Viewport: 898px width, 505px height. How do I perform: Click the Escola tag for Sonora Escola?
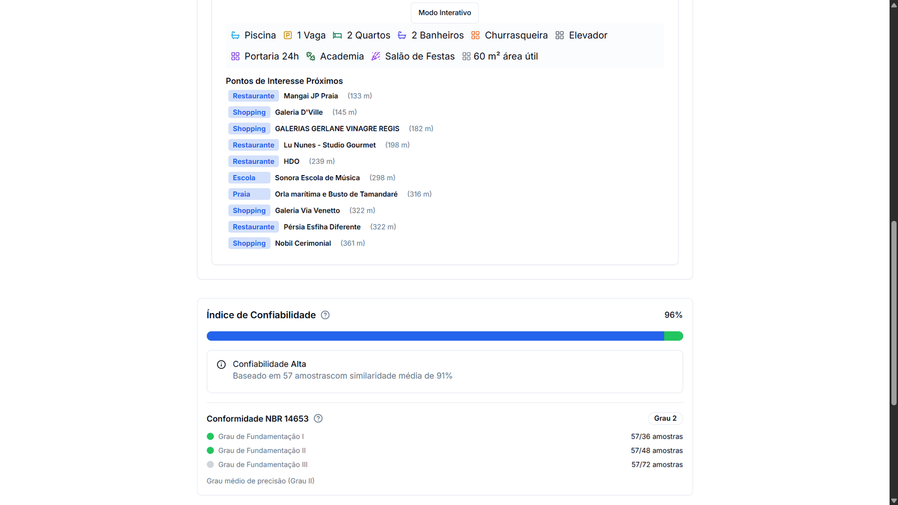249,178
